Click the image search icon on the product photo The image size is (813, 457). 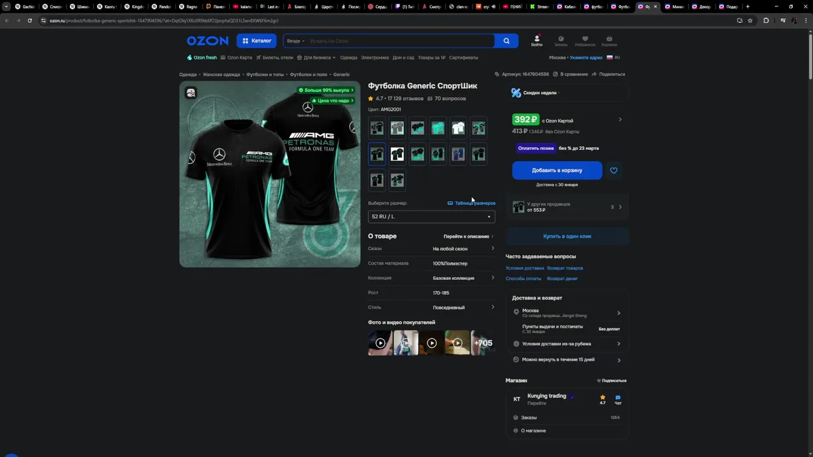(191, 93)
